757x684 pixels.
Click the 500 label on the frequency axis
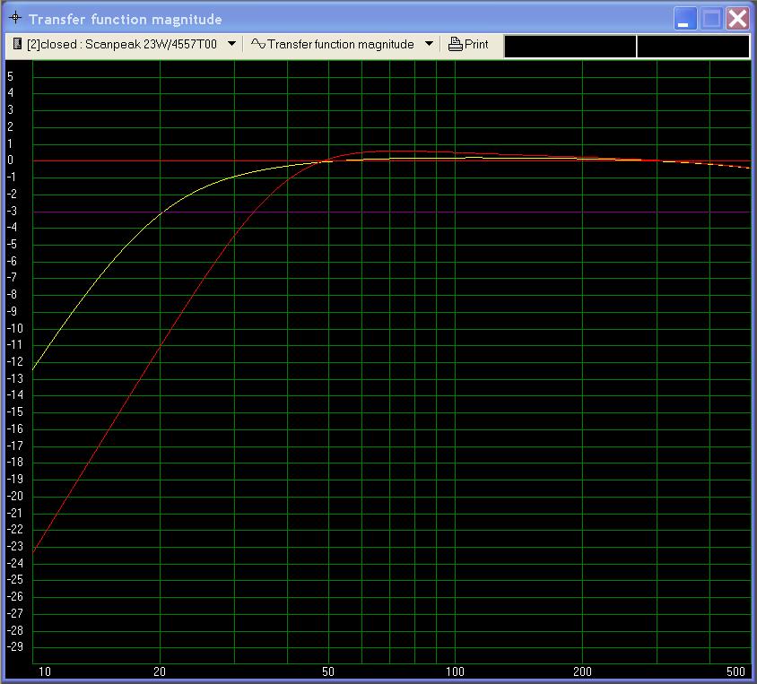click(737, 671)
